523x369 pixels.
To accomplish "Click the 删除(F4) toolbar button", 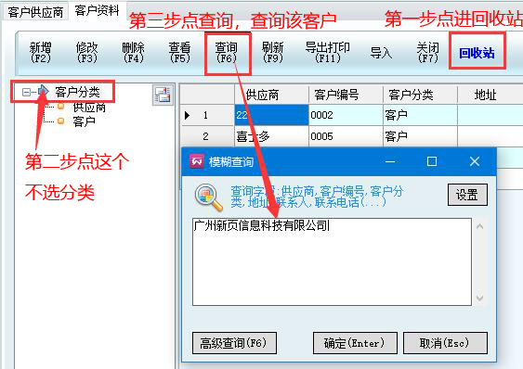I will (x=134, y=53).
